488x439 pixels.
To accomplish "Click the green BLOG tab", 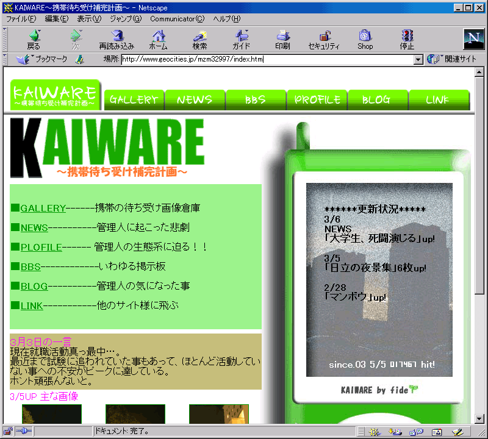I will click(378, 100).
